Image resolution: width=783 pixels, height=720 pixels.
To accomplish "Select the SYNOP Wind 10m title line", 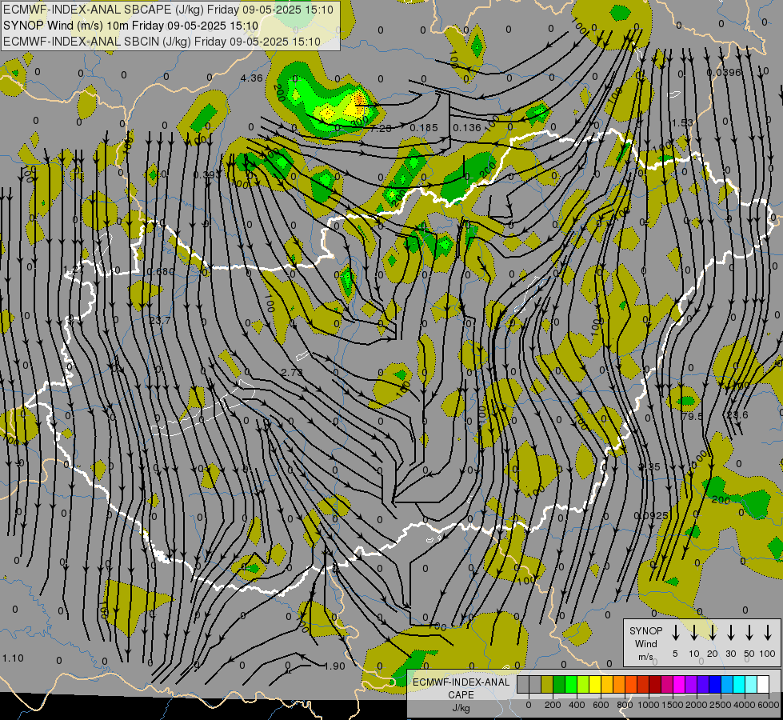I will [x=131, y=26].
